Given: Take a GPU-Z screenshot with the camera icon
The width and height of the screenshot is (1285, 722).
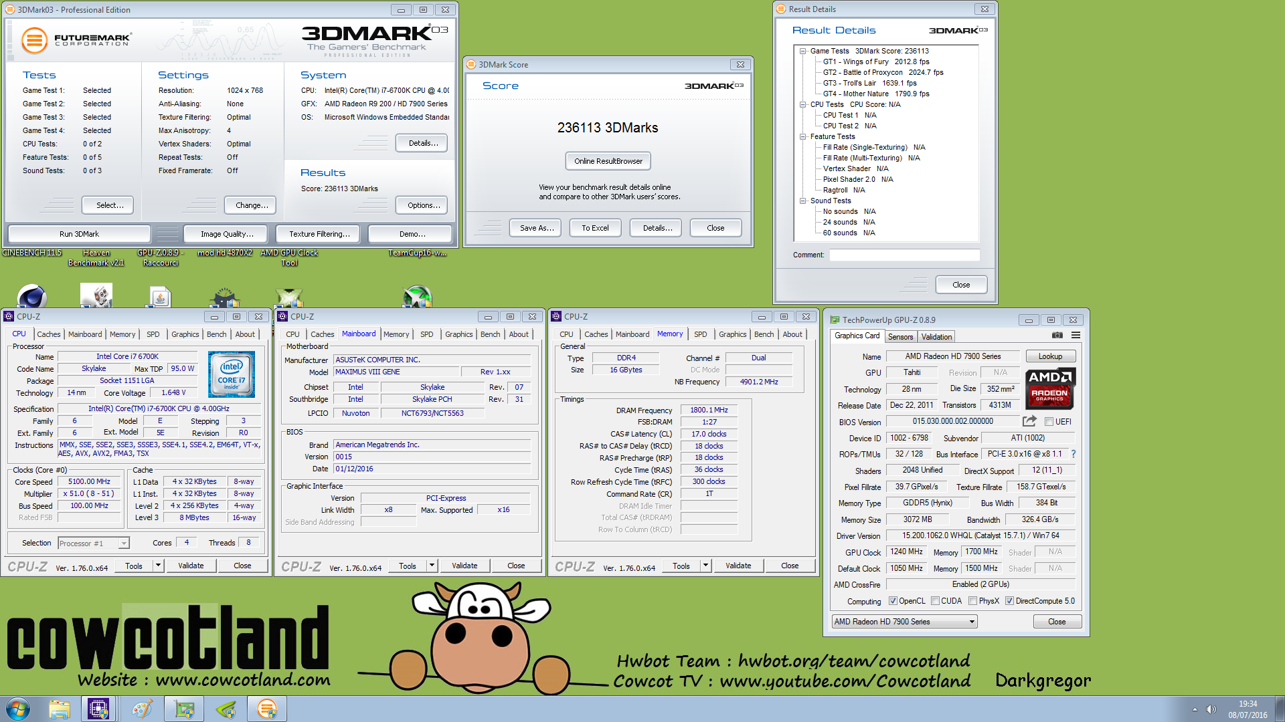Looking at the screenshot, I should point(1057,336).
